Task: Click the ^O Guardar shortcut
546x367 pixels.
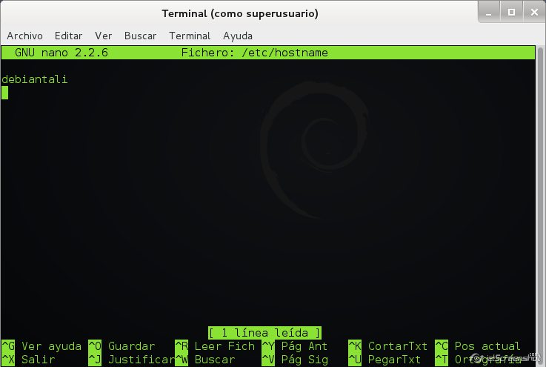Action: 121,346
